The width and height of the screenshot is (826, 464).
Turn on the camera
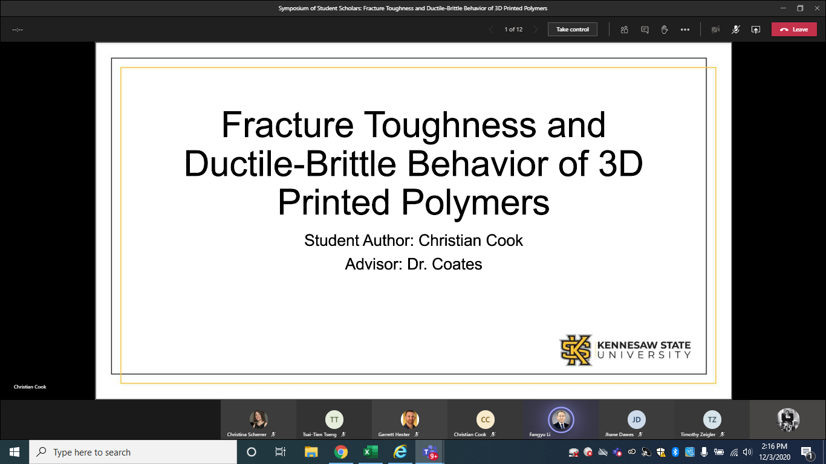715,30
